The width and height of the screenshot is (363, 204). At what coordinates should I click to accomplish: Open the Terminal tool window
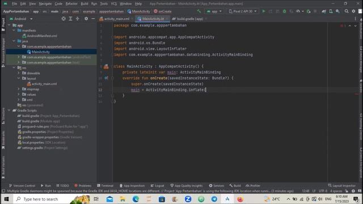pos(105,185)
